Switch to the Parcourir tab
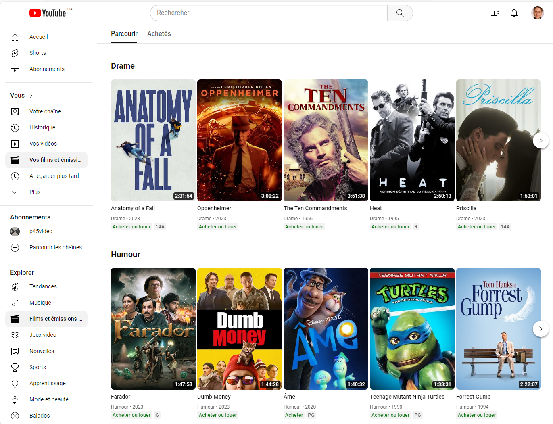This screenshot has width=553, height=424. coord(124,34)
